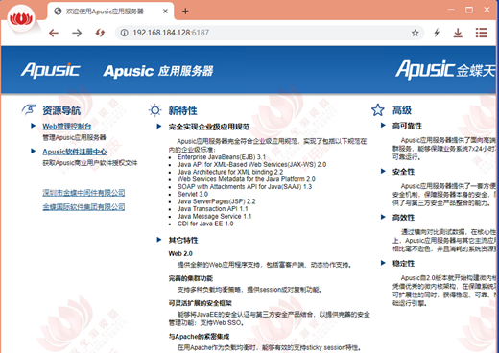499x353 pixels.
Task: Close the Apusic tab
Action: click(165, 12)
